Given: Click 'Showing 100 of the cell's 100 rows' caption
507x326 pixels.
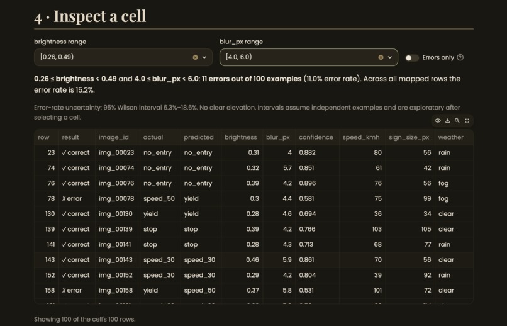Looking at the screenshot, I should click(85, 319).
